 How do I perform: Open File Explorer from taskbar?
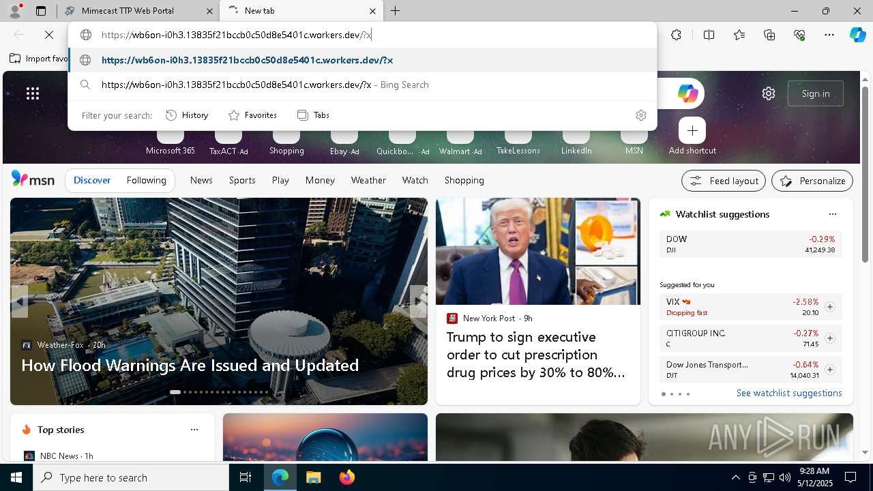coord(313,477)
